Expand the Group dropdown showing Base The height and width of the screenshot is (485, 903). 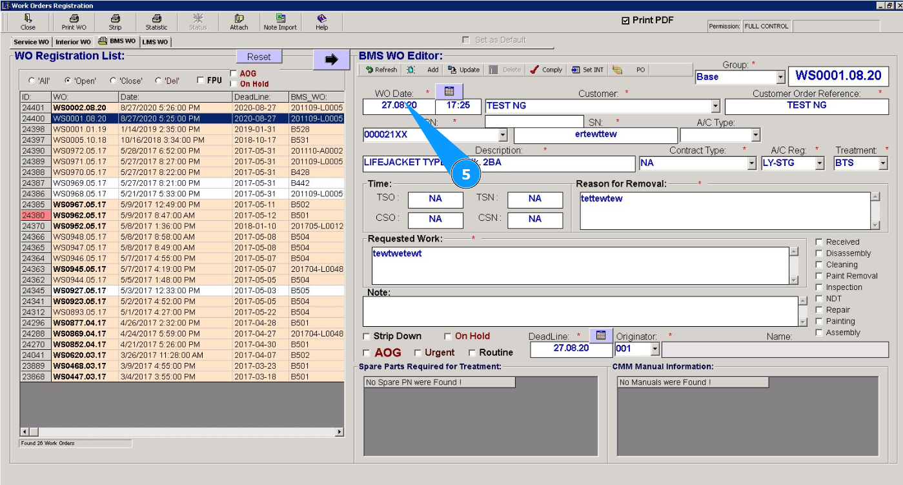click(x=780, y=77)
